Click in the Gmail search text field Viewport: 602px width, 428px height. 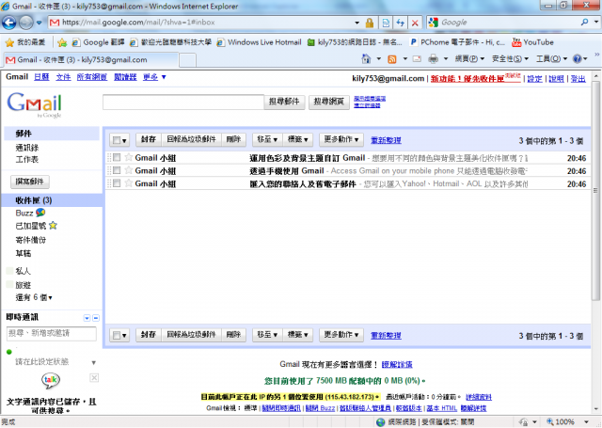[x=183, y=103]
